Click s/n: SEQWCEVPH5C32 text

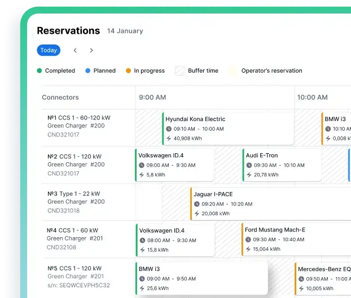click(78, 285)
